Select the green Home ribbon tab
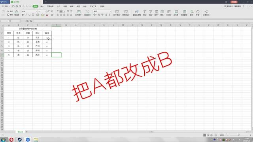This screenshot has height=142, width=253. 35,6
